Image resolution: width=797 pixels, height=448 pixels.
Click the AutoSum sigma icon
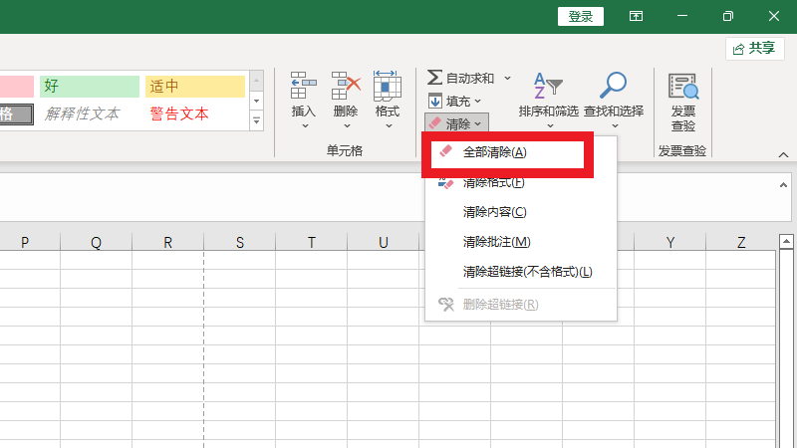pos(434,78)
